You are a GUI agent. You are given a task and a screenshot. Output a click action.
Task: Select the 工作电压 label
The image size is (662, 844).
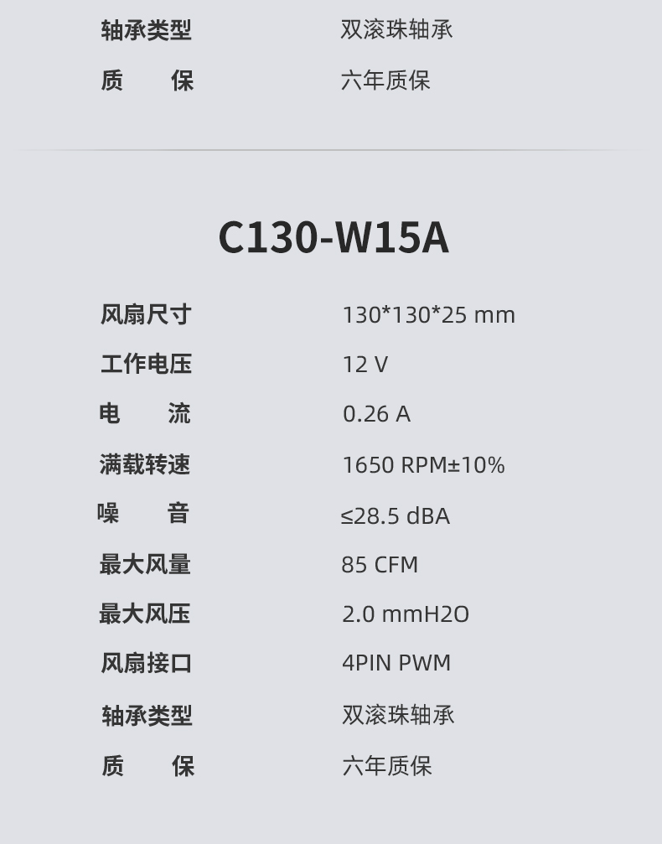click(146, 364)
